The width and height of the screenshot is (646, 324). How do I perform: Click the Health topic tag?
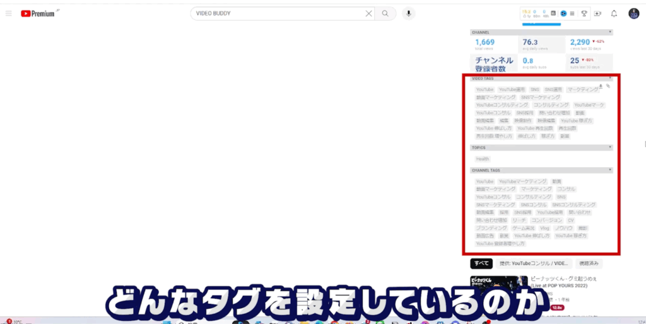pos(483,159)
